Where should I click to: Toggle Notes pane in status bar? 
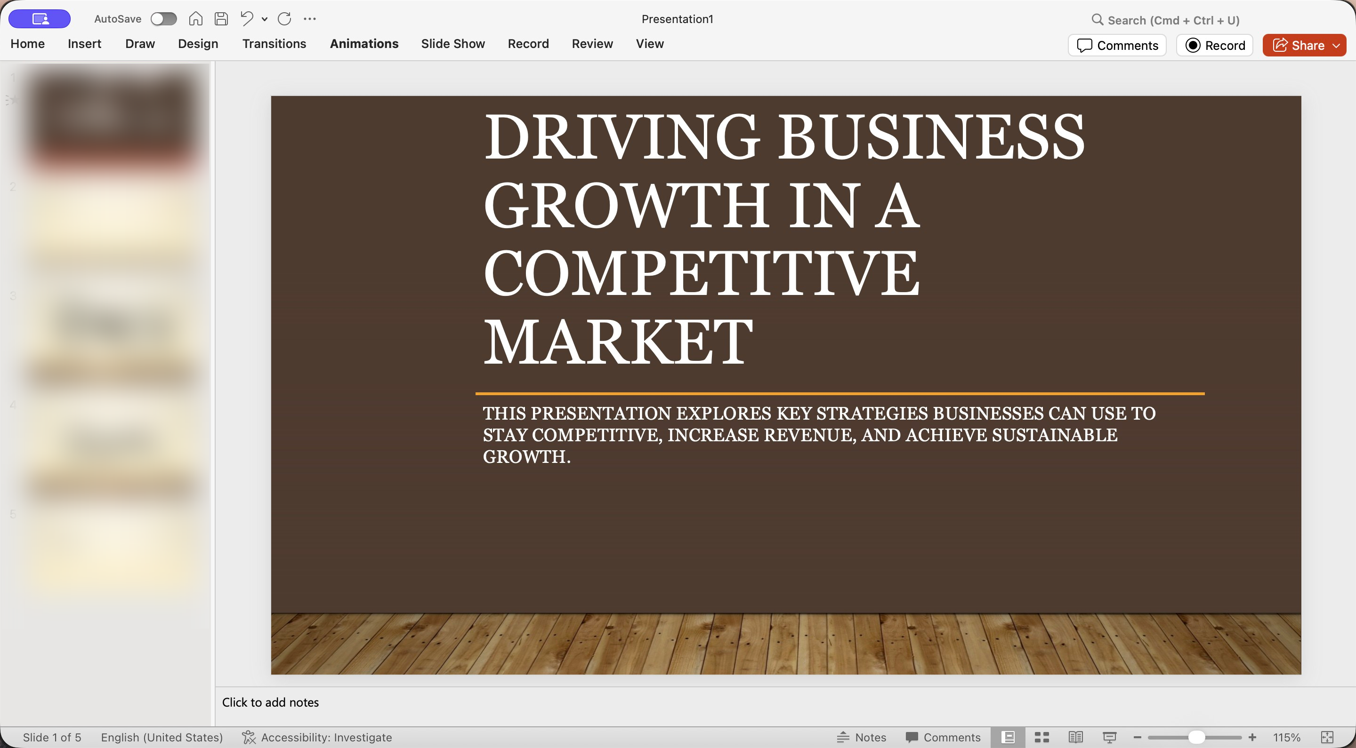pyautogui.click(x=861, y=737)
